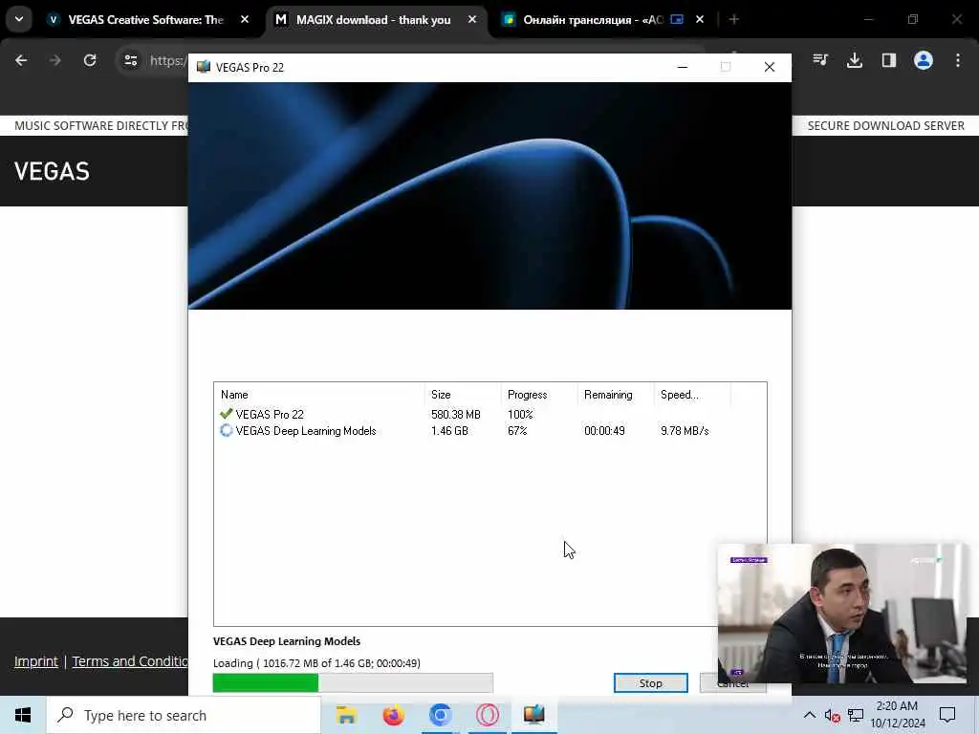The width and height of the screenshot is (979, 734).
Task: Click the taskbar search box
Action: (184, 715)
